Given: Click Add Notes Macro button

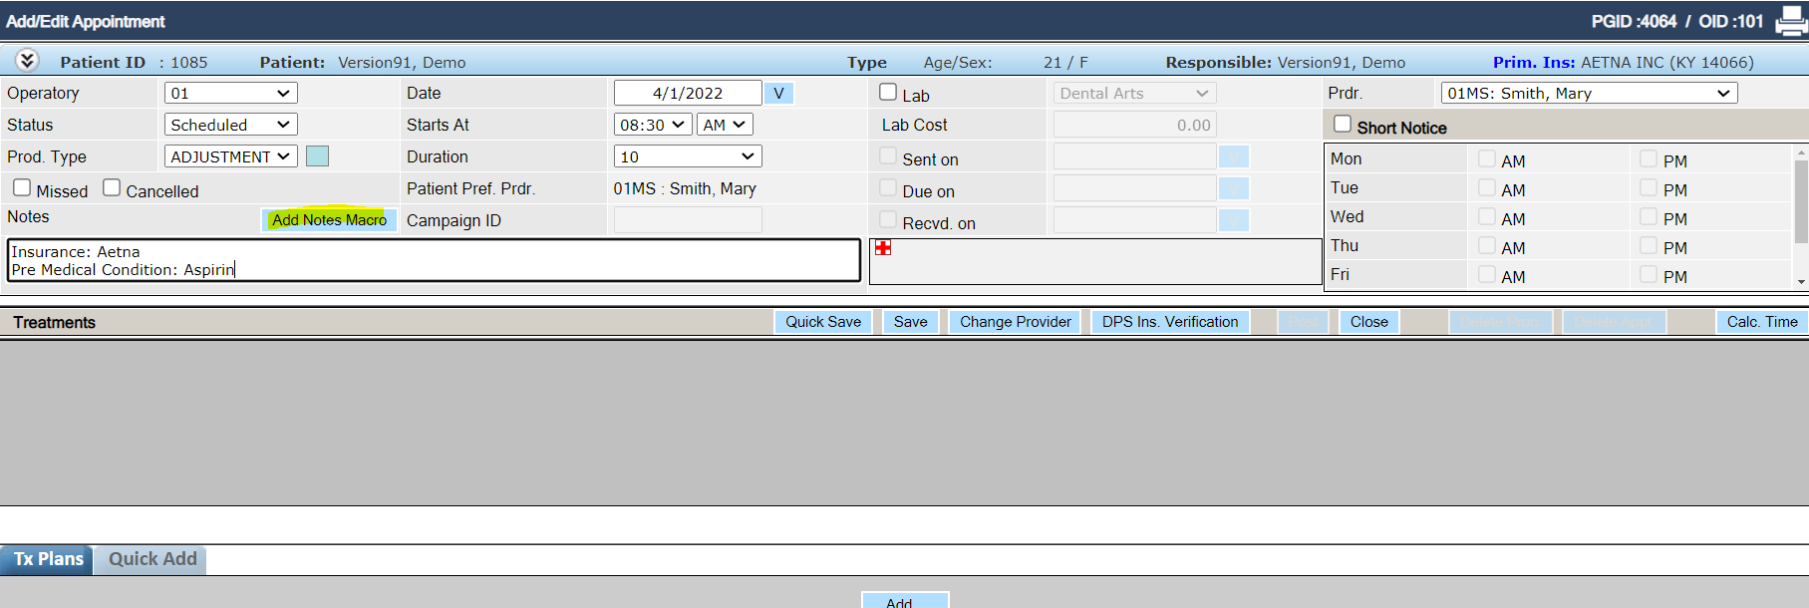Looking at the screenshot, I should pos(330,219).
